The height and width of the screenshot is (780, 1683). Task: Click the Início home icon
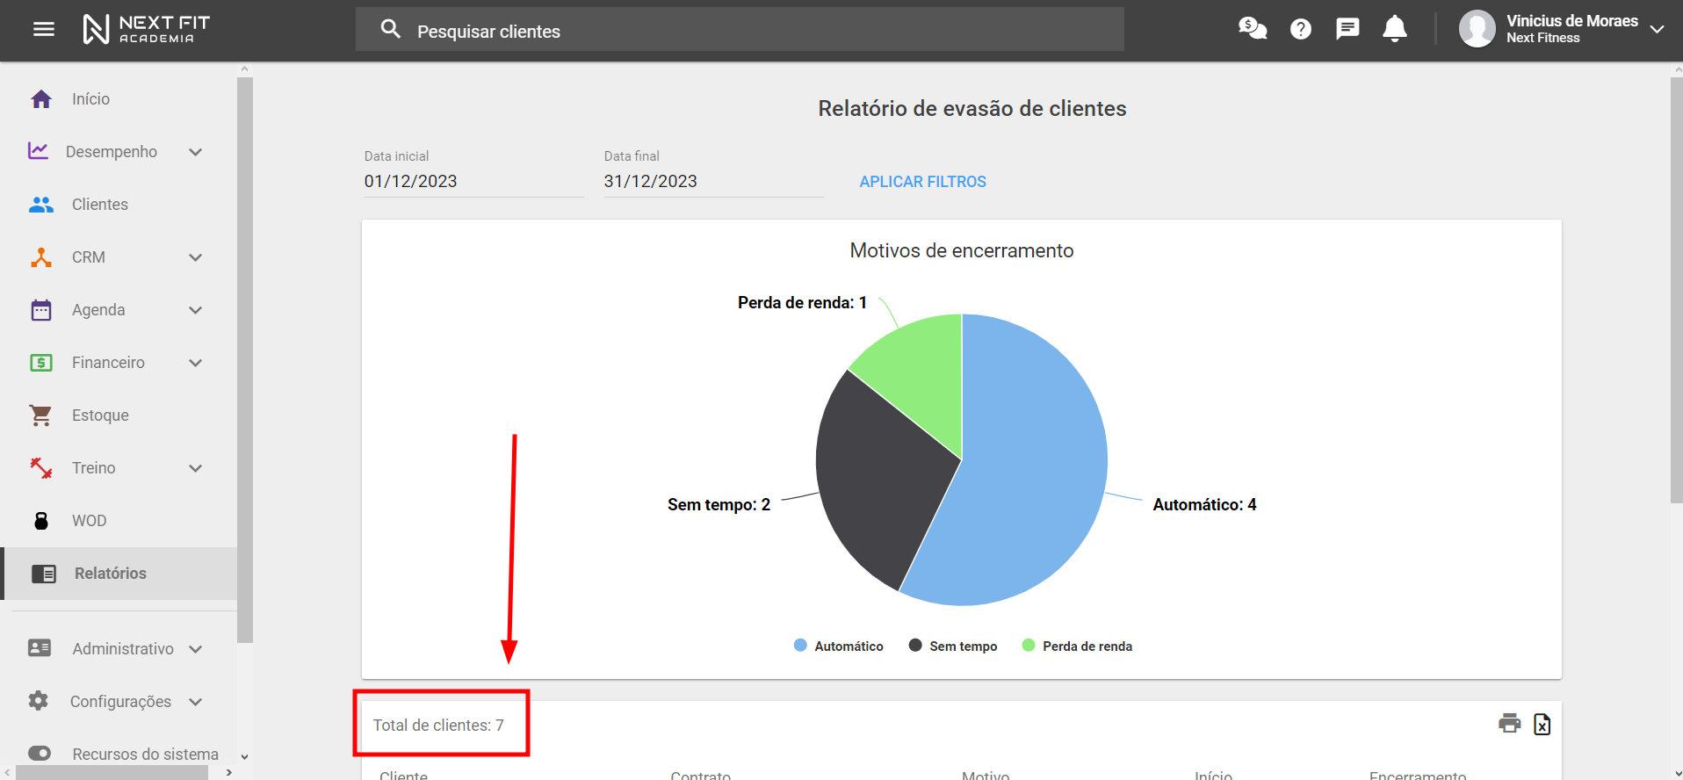pyautogui.click(x=41, y=99)
